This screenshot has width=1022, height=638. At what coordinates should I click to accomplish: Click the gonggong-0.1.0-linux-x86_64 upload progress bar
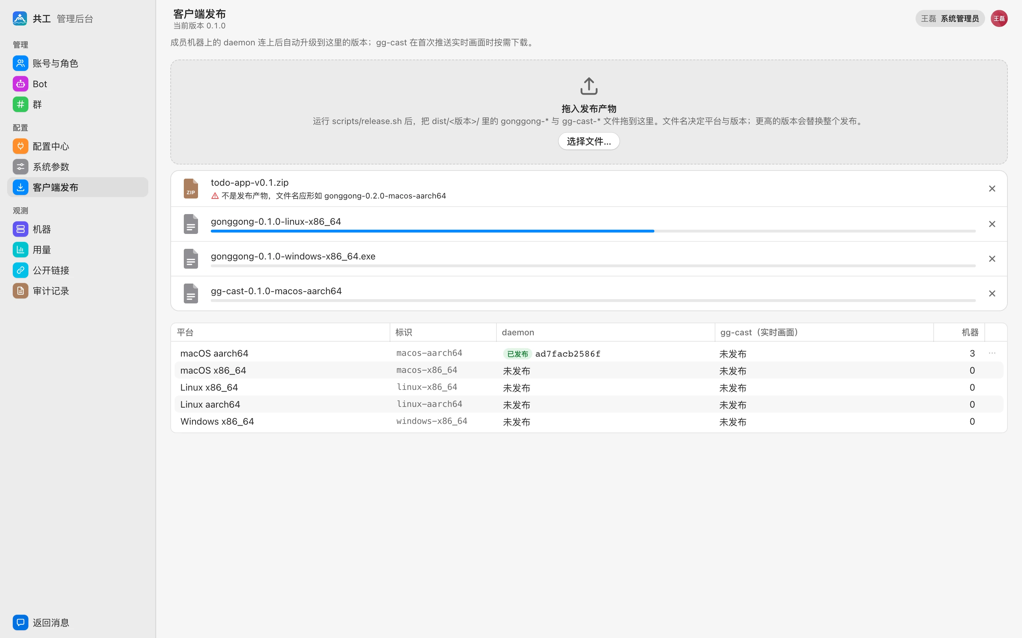[x=593, y=231]
